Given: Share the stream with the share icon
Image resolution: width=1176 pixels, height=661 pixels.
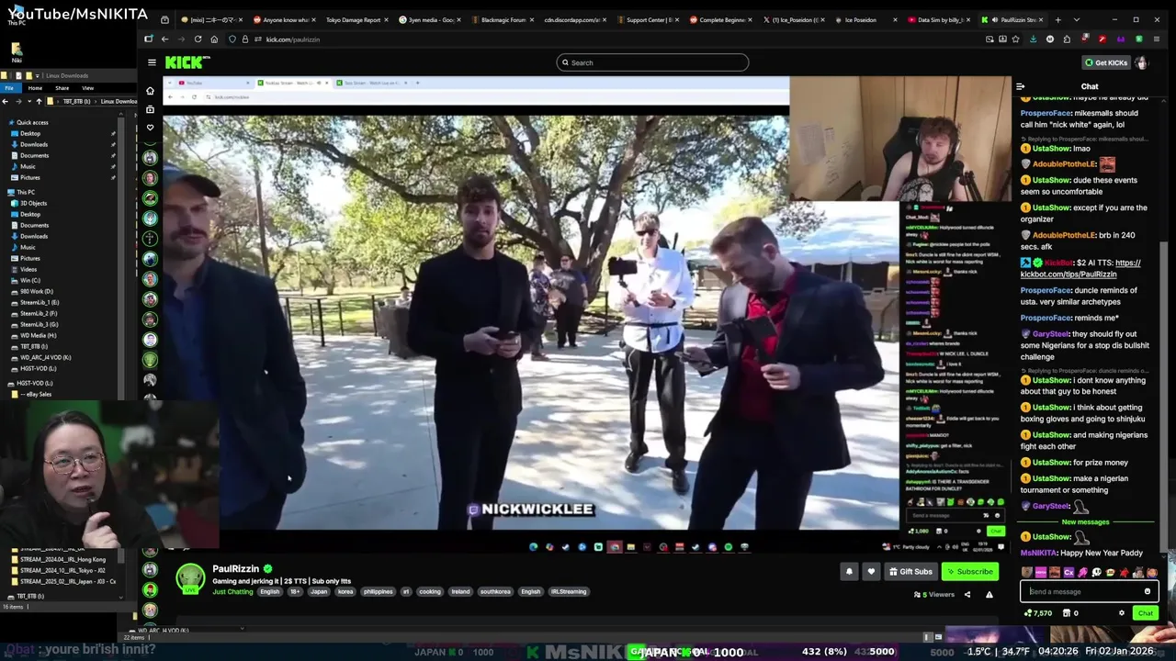Looking at the screenshot, I should coord(967,594).
